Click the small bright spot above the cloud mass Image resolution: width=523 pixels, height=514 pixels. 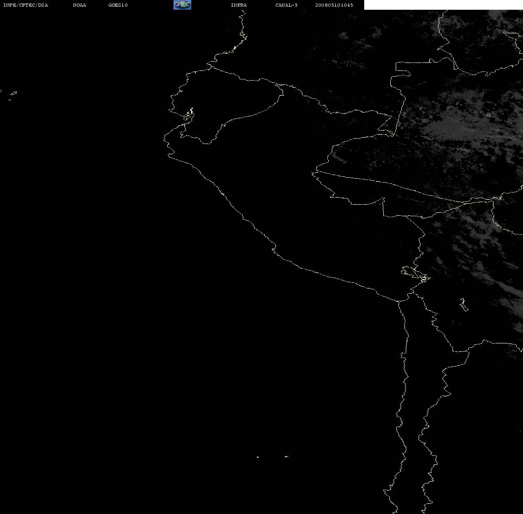pos(489,115)
